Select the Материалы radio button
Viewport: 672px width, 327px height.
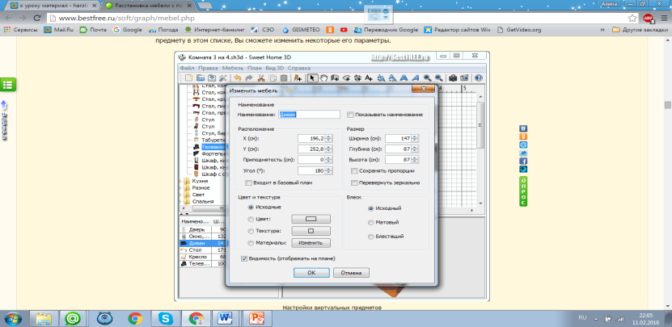pos(251,243)
